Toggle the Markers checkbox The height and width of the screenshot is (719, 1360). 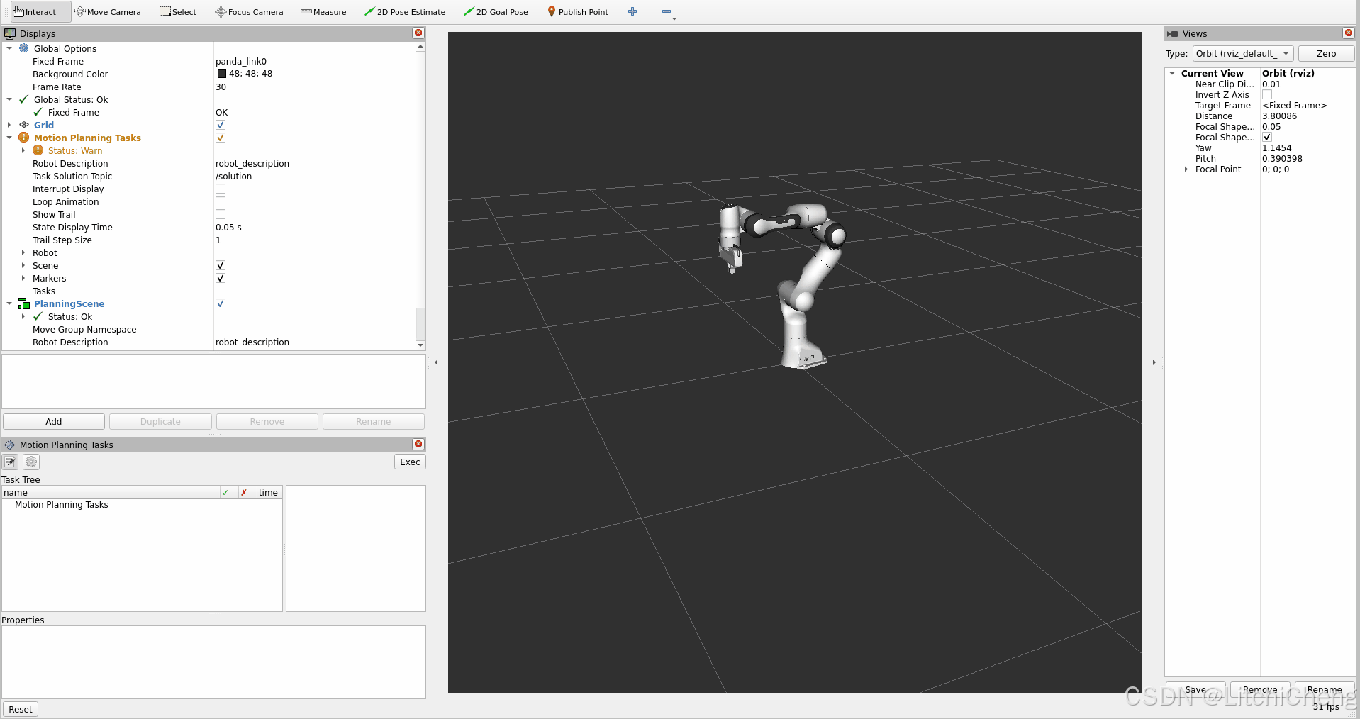click(221, 278)
